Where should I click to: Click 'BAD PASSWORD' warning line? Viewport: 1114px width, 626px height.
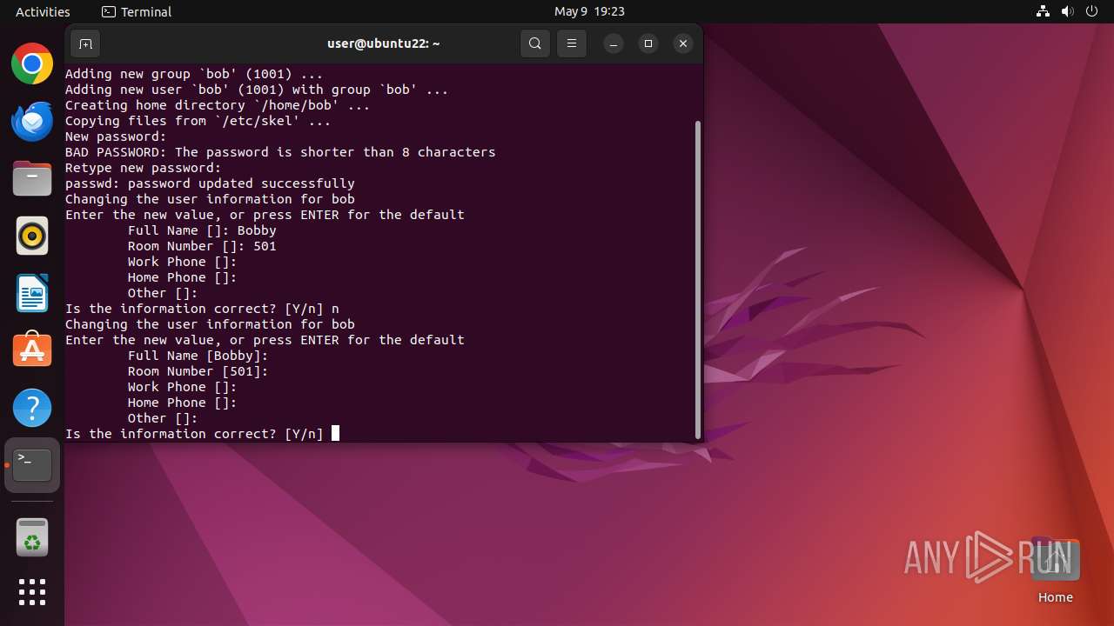pyautogui.click(x=280, y=152)
